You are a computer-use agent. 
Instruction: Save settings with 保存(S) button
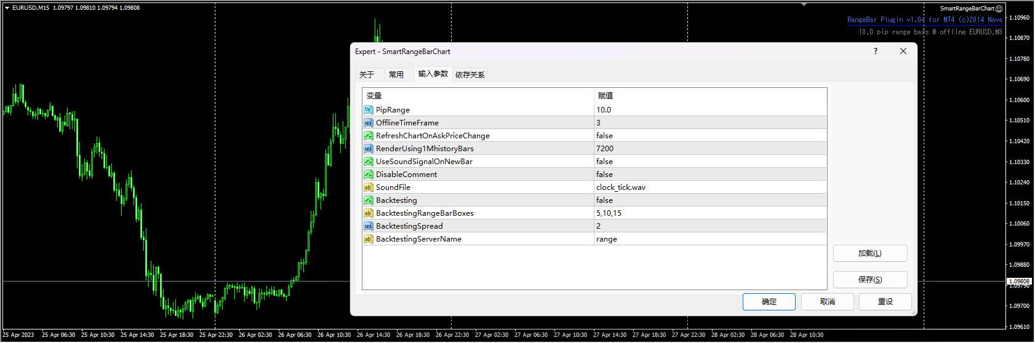pos(869,280)
